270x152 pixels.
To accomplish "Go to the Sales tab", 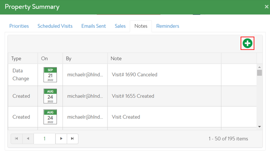I will (x=120, y=26).
